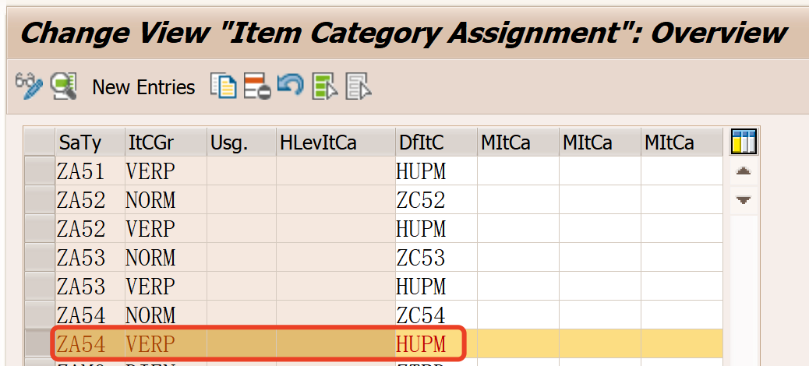
Task: Click the ItCGr column header
Action: click(x=165, y=143)
